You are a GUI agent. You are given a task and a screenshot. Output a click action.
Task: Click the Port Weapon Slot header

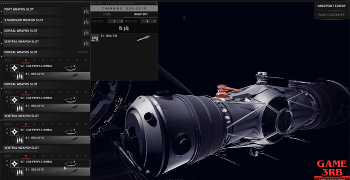click(42, 10)
